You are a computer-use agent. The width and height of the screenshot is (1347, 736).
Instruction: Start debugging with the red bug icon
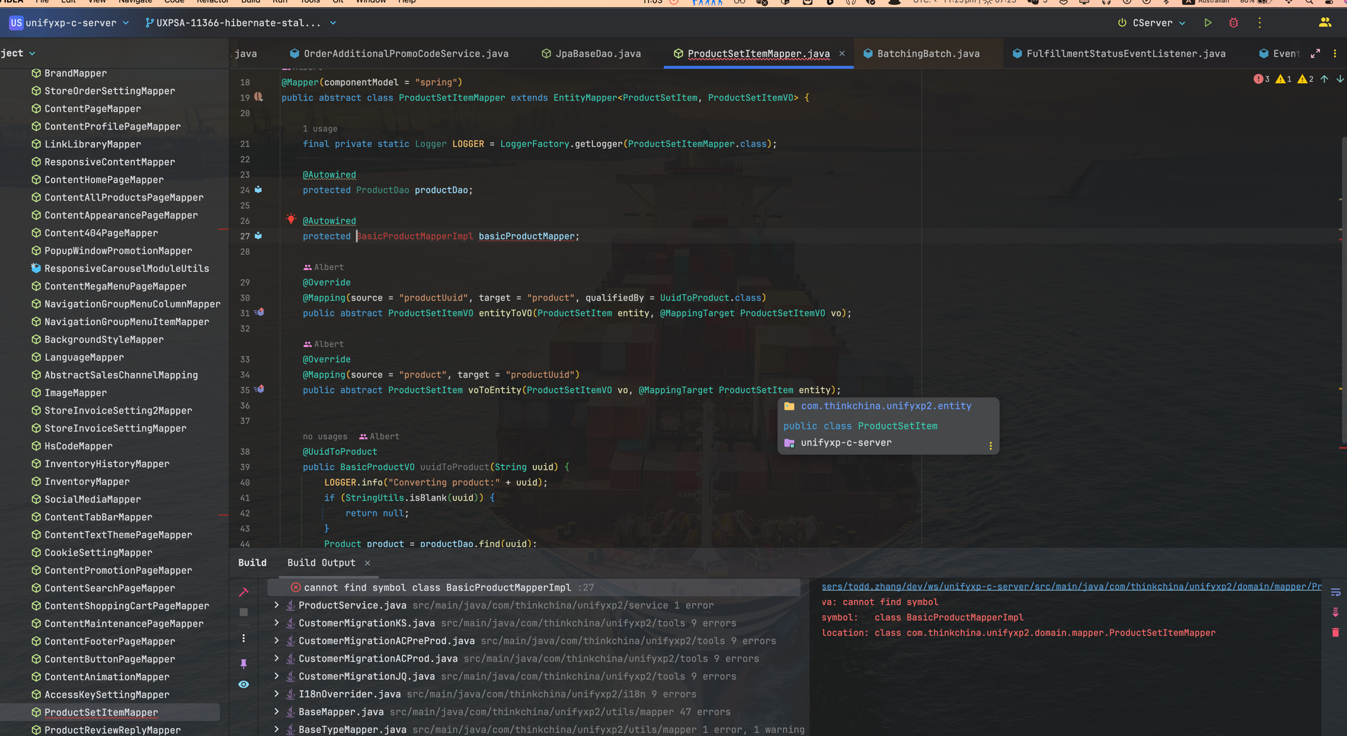[x=1233, y=23]
